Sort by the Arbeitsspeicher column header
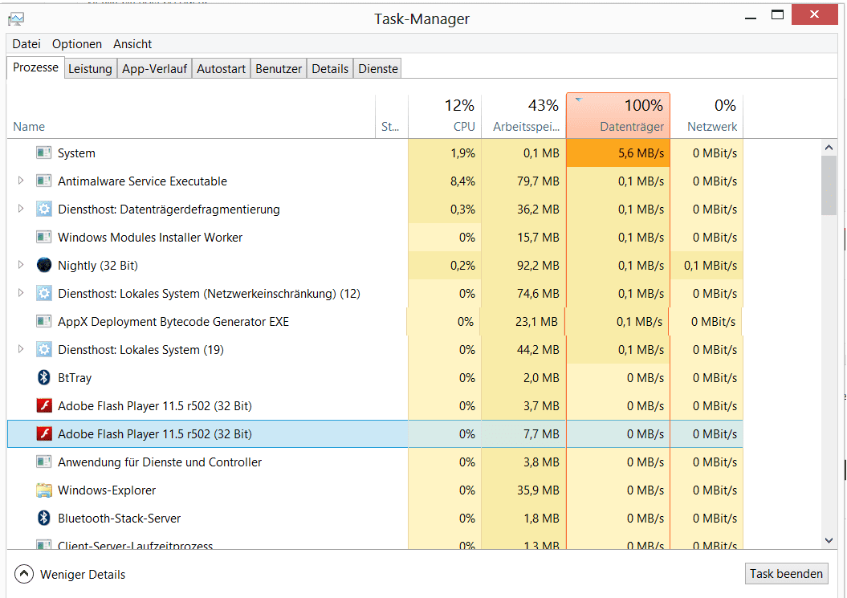Screen dimensions: 847x598 pyautogui.click(x=523, y=116)
